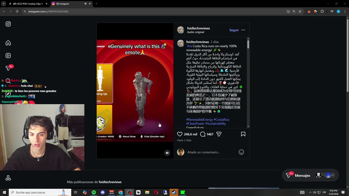
Task: Close the CS2 POV Cowboy Clips tab
Action: coord(46,4)
